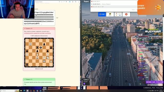Click the Password Game page scrollbar
Screen dimensions: 164x92
(x=79, y=17)
